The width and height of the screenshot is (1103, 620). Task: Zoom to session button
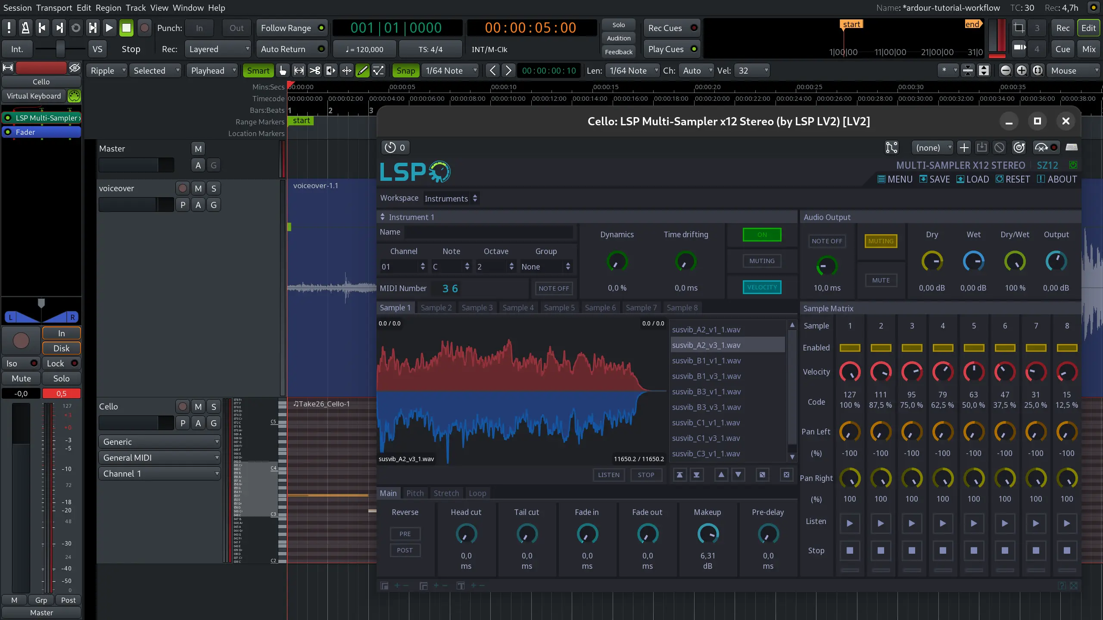(1038, 71)
